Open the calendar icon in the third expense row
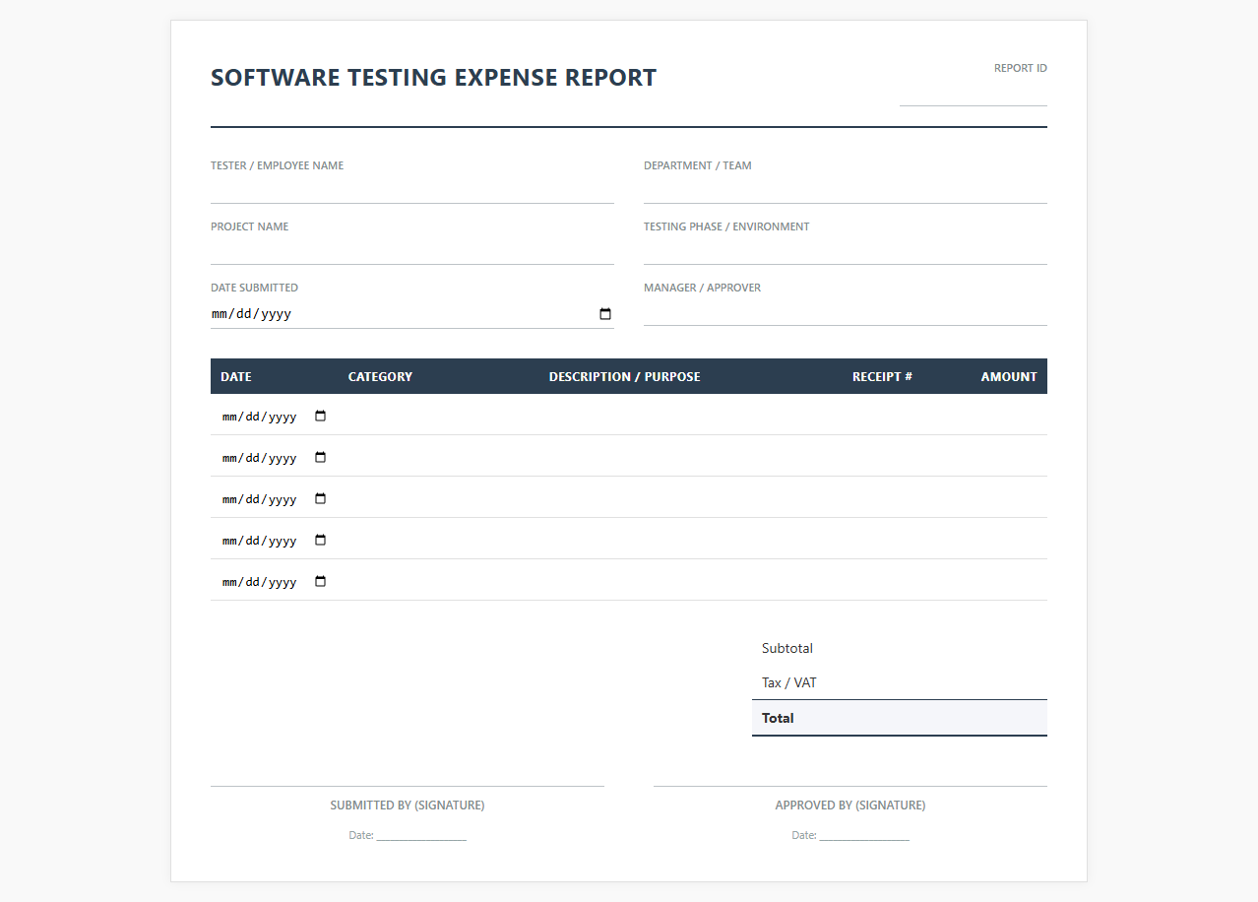The width and height of the screenshot is (1258, 902). tap(320, 499)
